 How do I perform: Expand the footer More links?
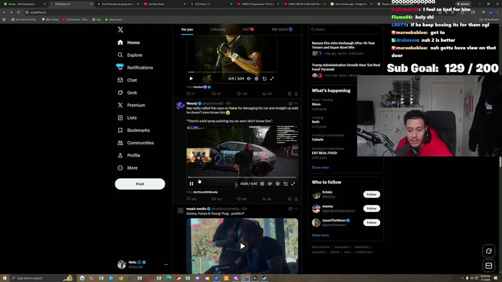347,252
